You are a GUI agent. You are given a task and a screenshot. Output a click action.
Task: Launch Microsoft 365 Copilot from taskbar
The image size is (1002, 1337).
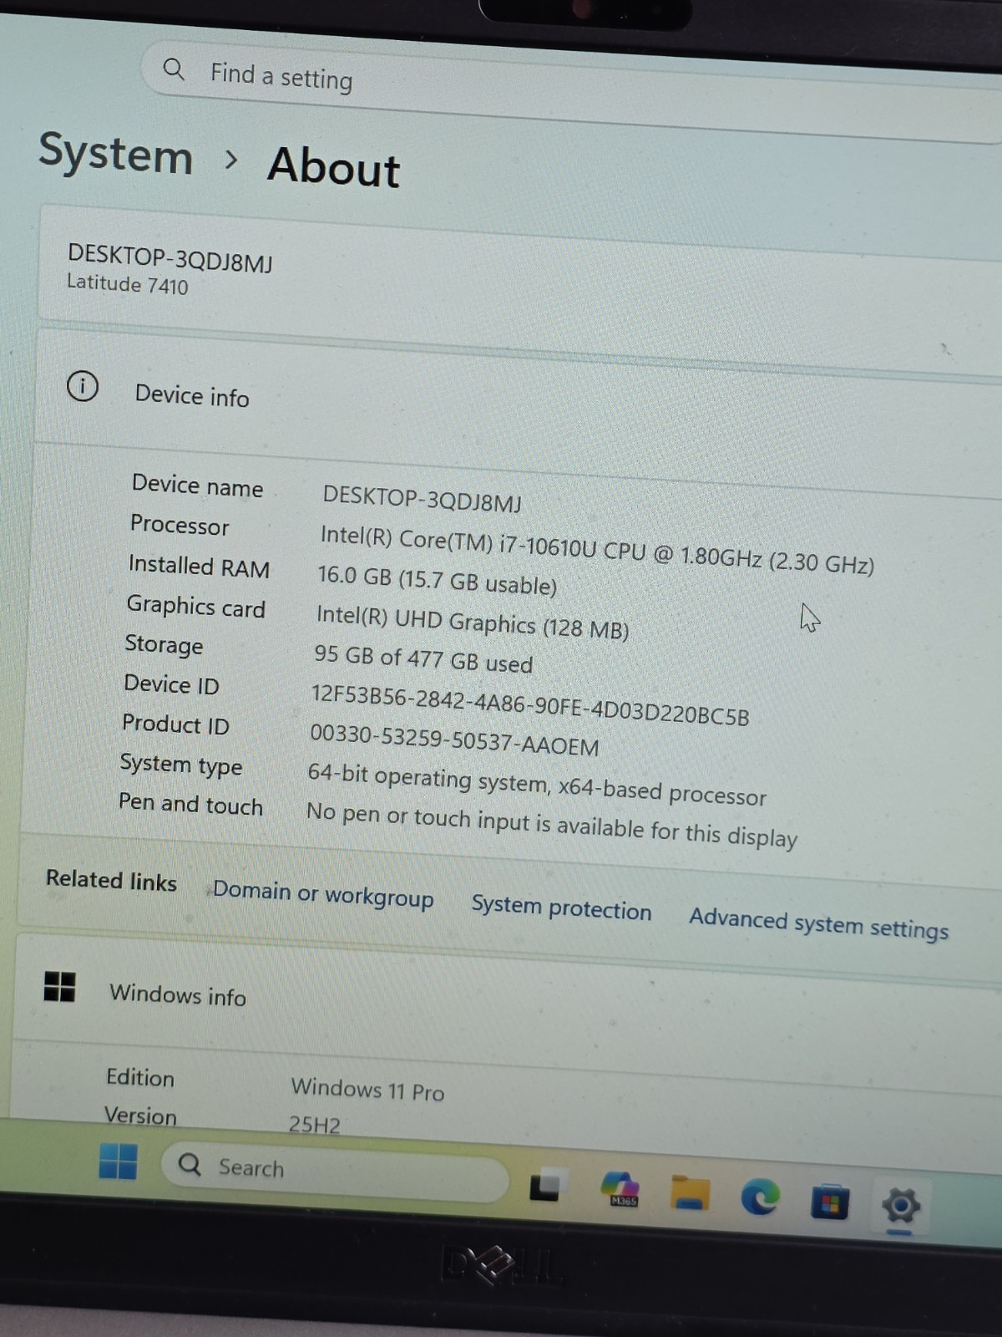click(x=621, y=1189)
